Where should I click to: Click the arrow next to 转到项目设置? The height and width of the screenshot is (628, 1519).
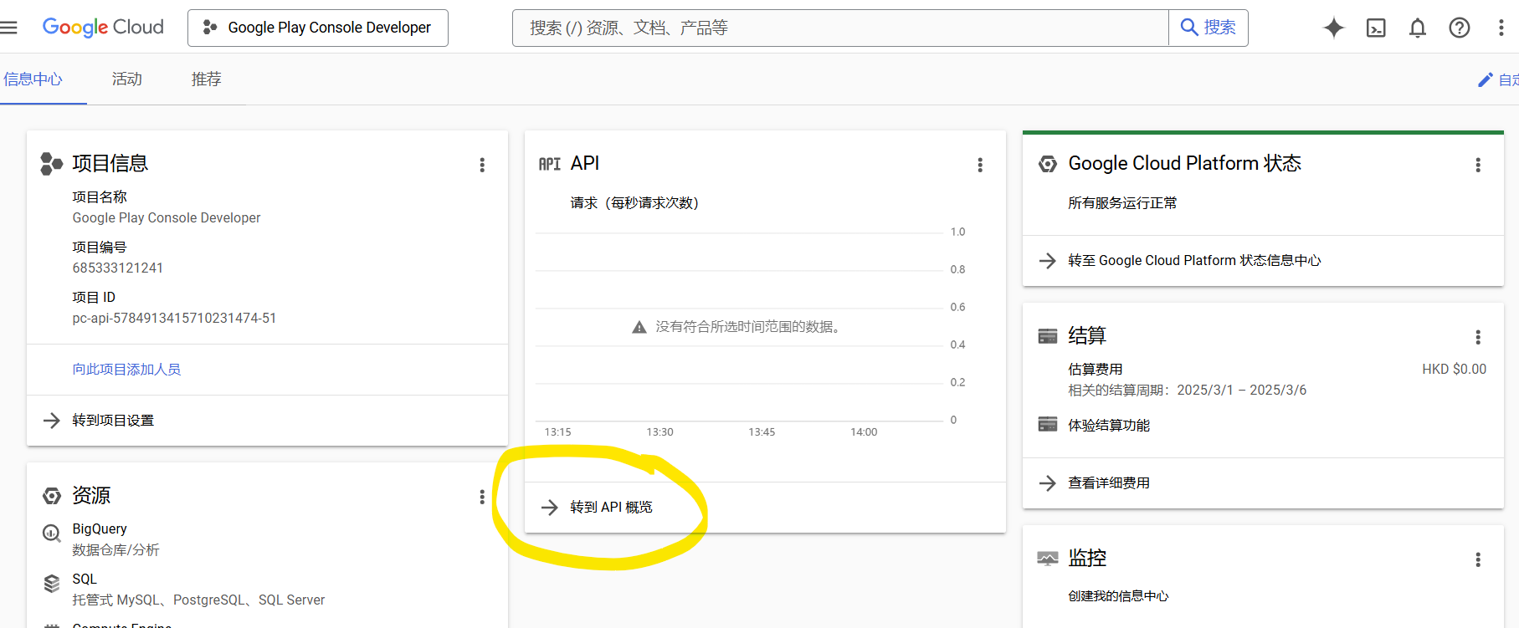(52, 421)
